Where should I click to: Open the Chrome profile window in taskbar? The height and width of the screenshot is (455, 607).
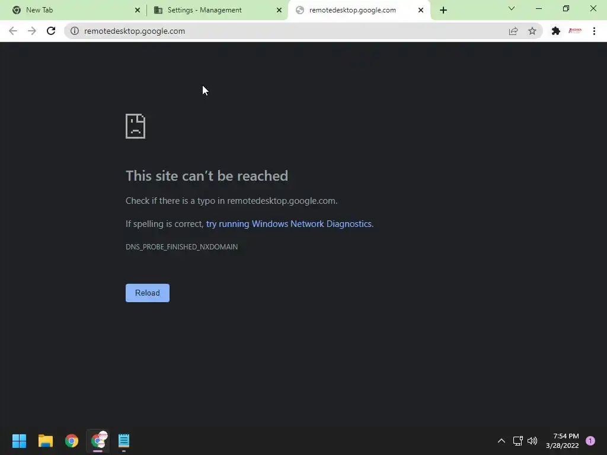(x=98, y=441)
